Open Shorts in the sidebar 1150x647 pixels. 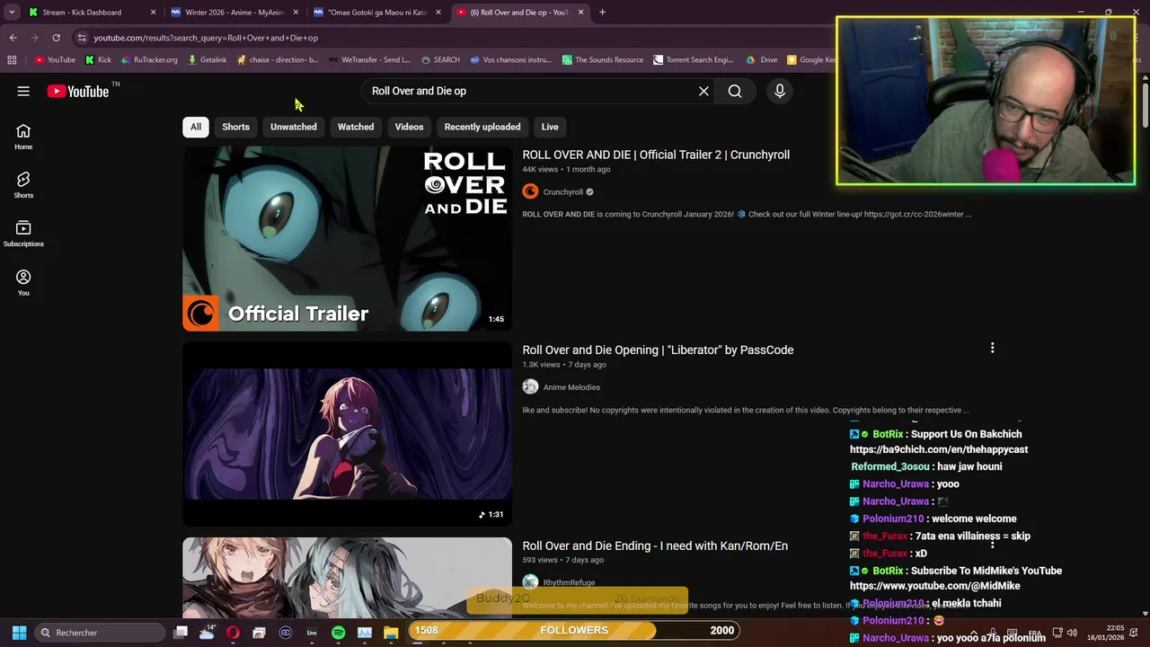(23, 185)
